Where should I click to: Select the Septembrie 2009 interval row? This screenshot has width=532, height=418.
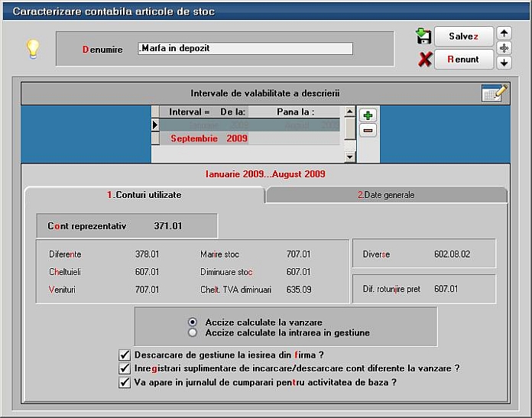(x=249, y=138)
